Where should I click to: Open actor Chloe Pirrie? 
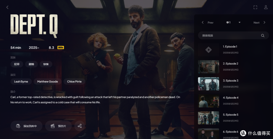click(x=74, y=82)
